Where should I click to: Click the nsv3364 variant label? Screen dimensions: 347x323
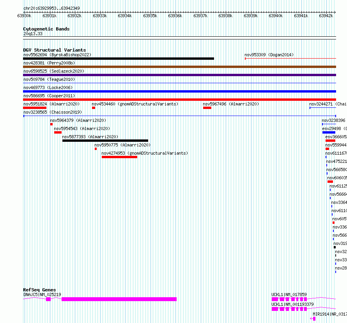coord(339,202)
